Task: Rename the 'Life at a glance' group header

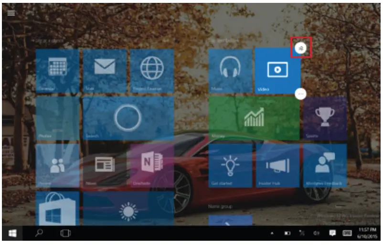Action: [x=49, y=41]
